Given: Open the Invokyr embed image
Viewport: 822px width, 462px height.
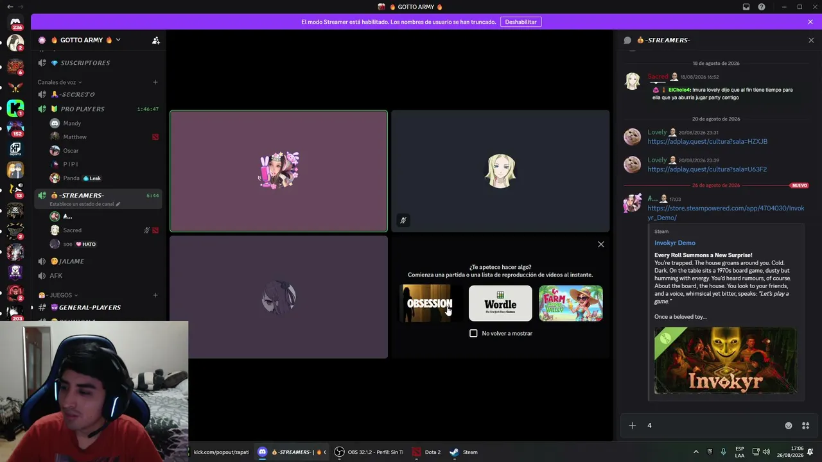Looking at the screenshot, I should 726,361.
